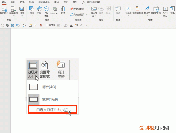Screen dimensions: 176x133
Task: Open the 帮助 Help tab
Action: (x=75, y=2)
